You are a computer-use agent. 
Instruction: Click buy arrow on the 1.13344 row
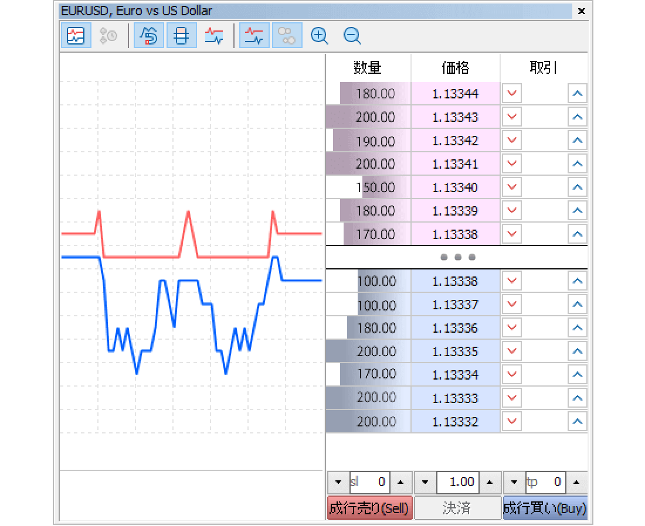click(577, 94)
